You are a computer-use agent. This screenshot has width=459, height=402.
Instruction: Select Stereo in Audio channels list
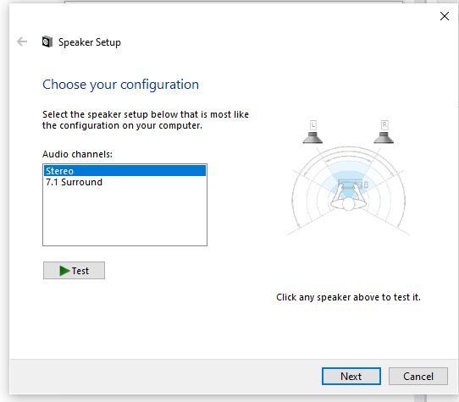125,171
